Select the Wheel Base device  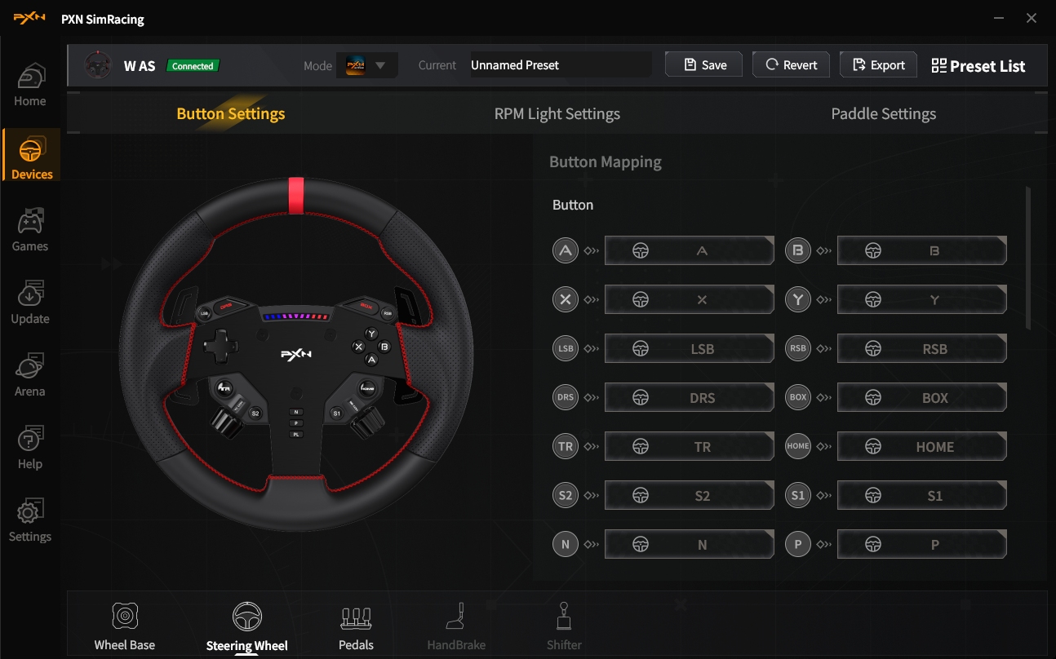tap(124, 626)
